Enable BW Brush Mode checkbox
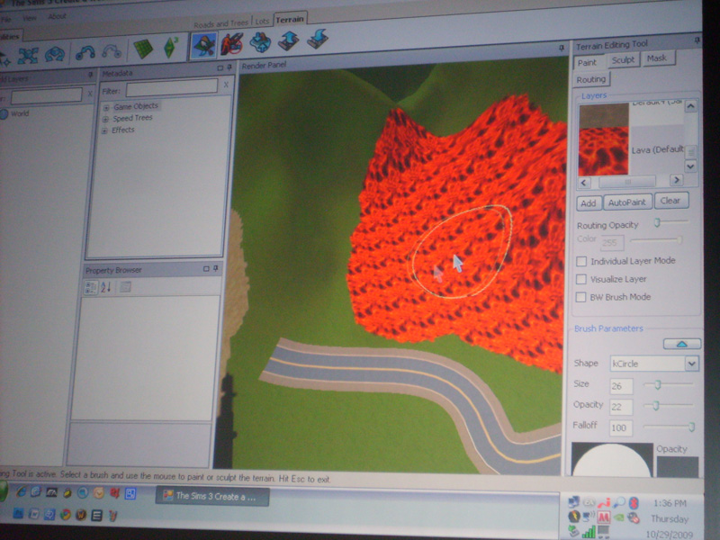Screen dimensions: 720x540 [580, 297]
